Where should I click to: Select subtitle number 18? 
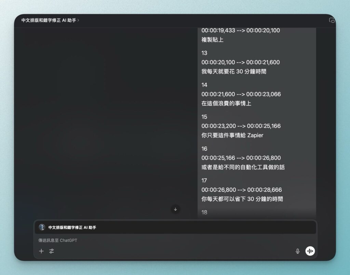[x=204, y=212]
